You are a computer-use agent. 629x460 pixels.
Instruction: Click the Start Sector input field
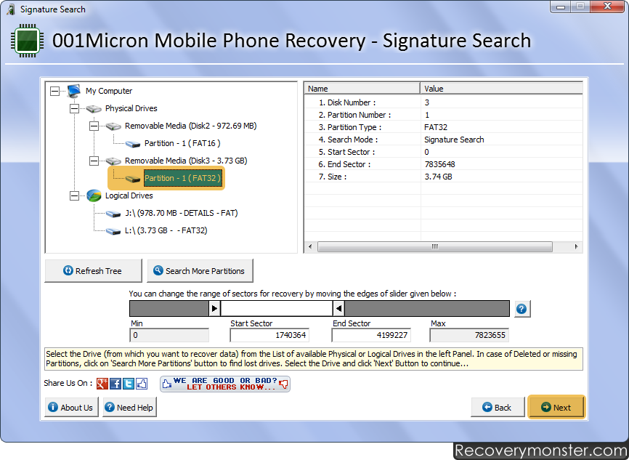269,336
